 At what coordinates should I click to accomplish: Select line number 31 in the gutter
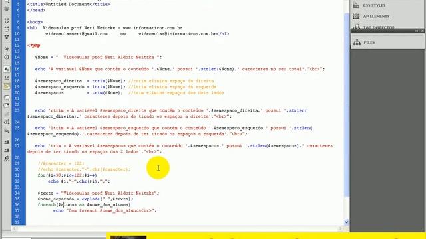[x=17, y=175]
